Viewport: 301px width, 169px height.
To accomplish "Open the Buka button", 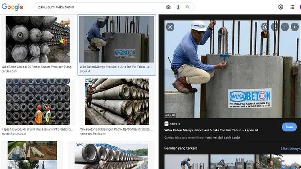I will pos(289,127).
